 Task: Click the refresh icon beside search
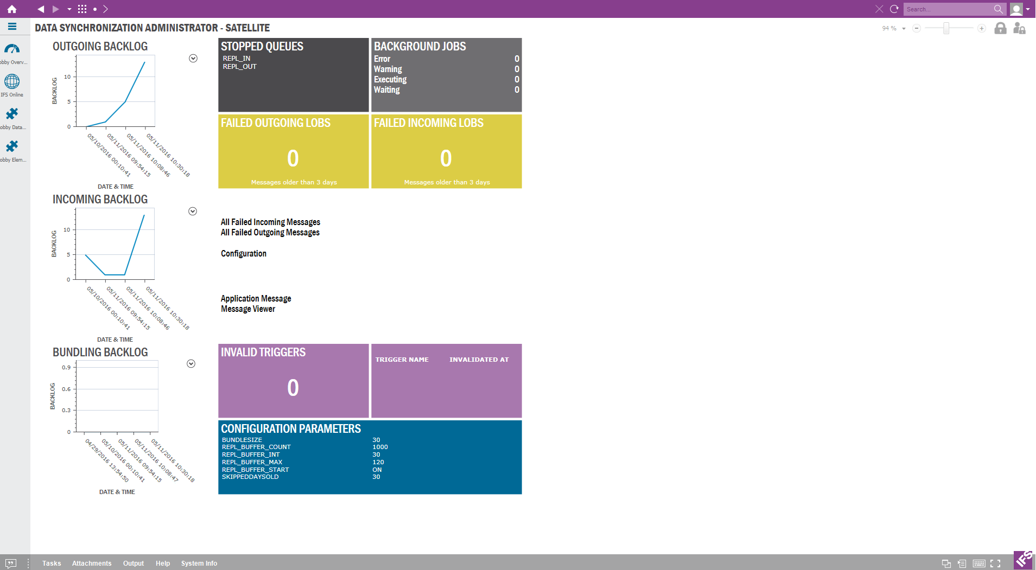click(x=894, y=9)
